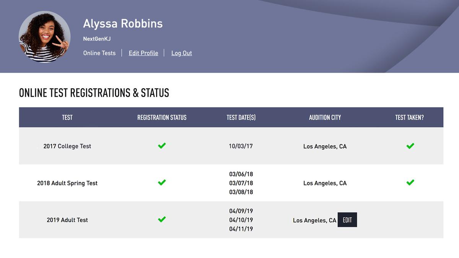Click the EDIT button beside Los Angeles, CA
459x258 pixels.
347,220
